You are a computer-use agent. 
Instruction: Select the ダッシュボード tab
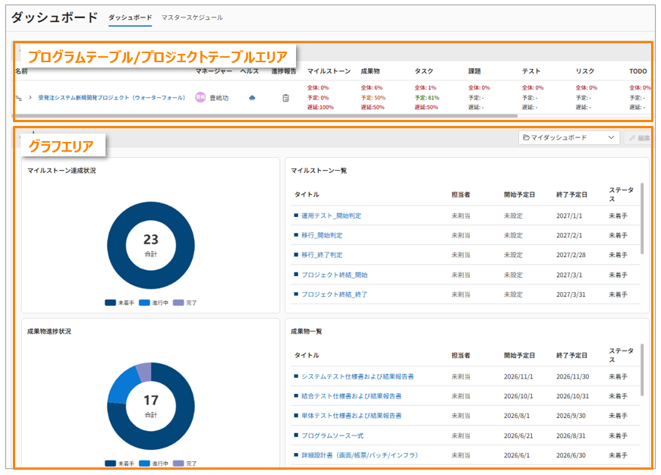130,17
